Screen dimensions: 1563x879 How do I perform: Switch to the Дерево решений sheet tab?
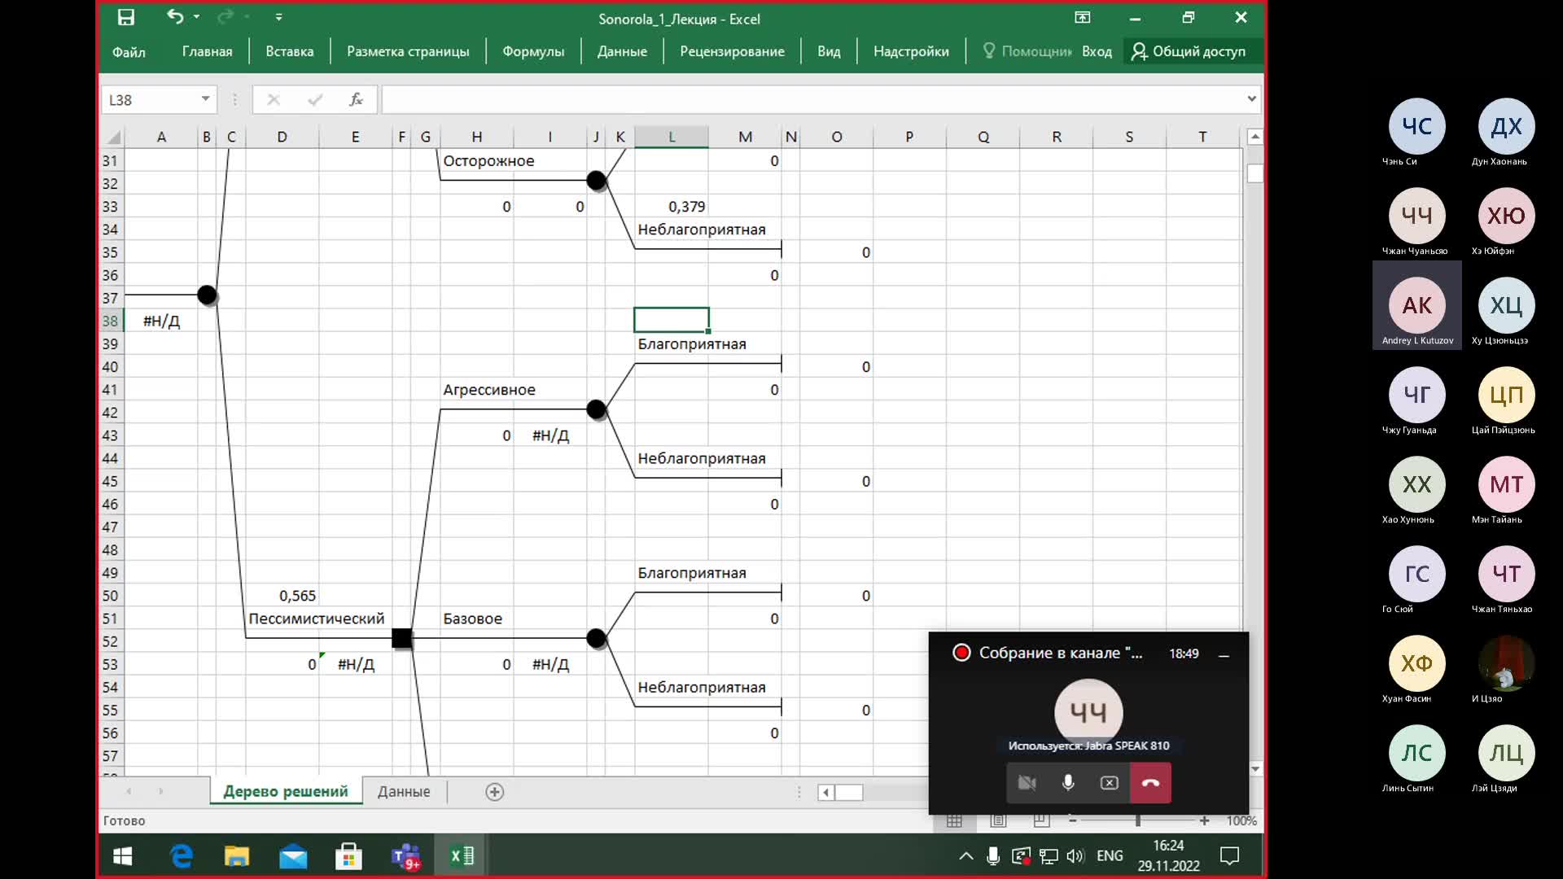point(286,791)
